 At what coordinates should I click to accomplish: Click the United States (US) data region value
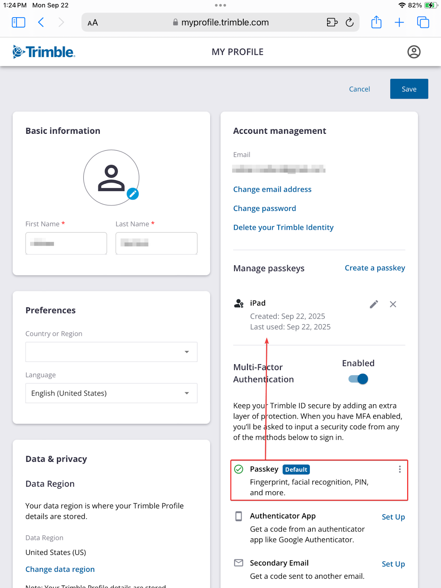coord(56,552)
